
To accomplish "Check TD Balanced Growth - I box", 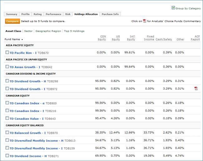I will tap(7, 132).
